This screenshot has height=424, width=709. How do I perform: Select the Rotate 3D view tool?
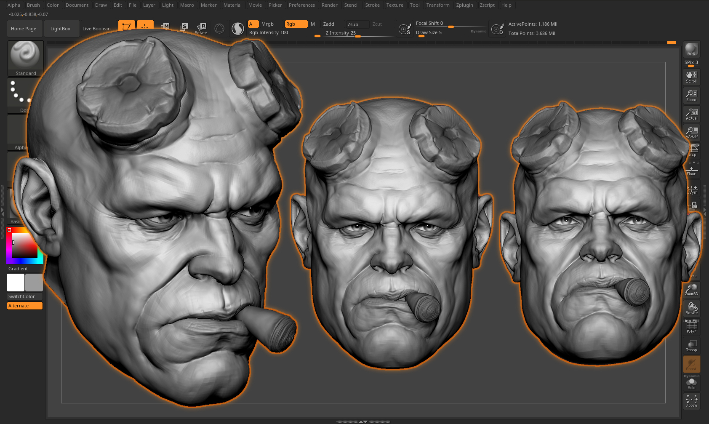(691, 308)
